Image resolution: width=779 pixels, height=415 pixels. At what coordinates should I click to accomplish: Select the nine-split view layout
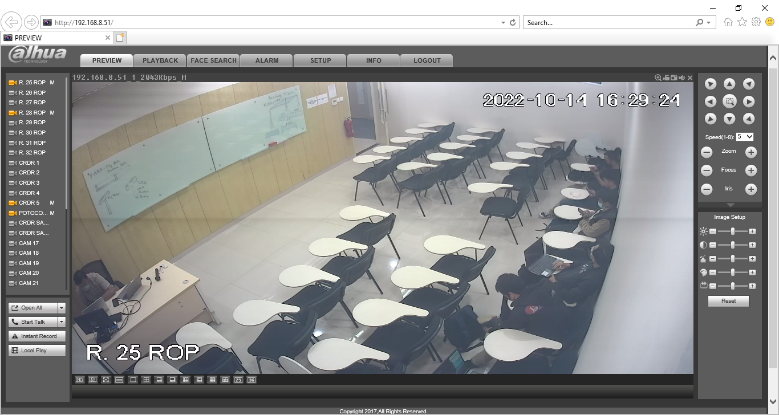[185, 380]
